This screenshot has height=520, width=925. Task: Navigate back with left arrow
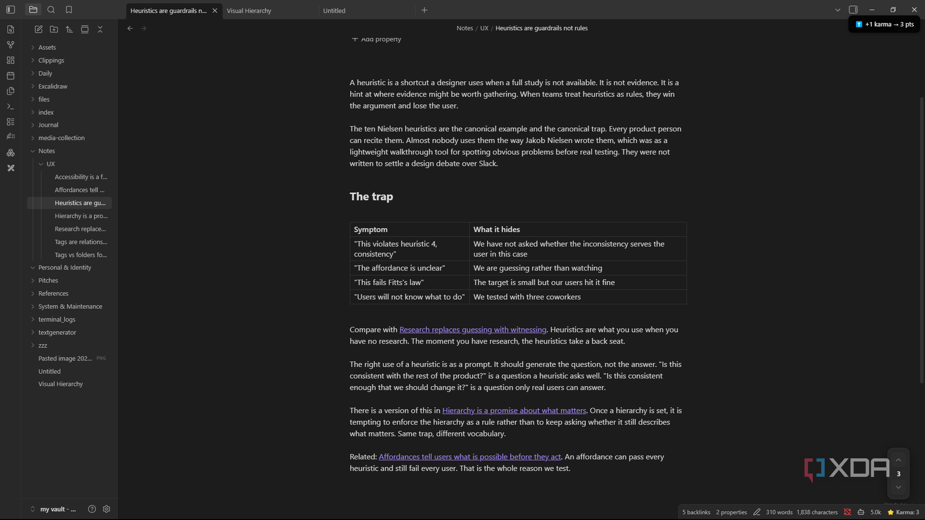click(130, 28)
